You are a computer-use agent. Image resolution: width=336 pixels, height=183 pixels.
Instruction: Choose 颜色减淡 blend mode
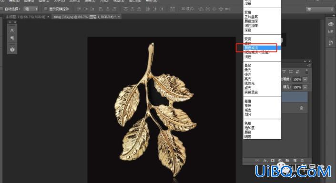click(261, 48)
